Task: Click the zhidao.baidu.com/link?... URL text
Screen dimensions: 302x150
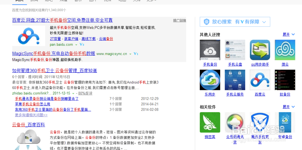Action: coord(32,93)
